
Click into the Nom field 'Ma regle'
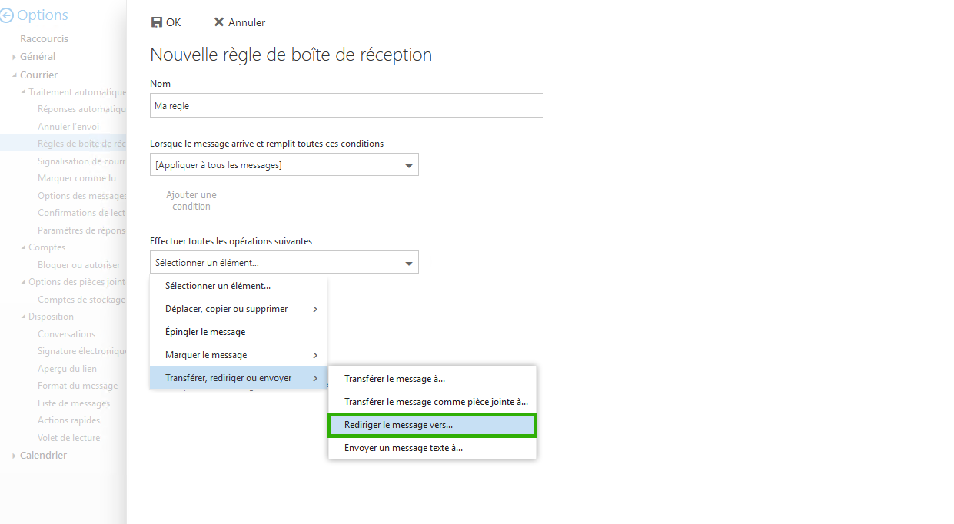pos(347,105)
